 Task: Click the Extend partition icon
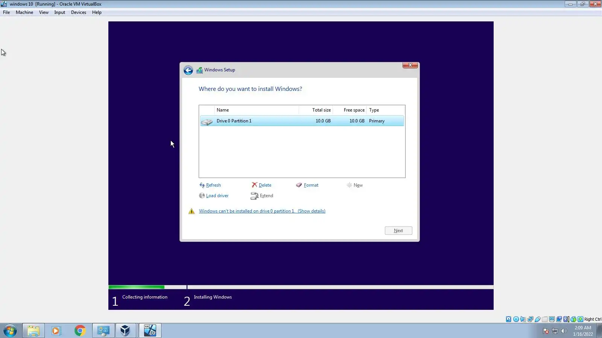[254, 196]
